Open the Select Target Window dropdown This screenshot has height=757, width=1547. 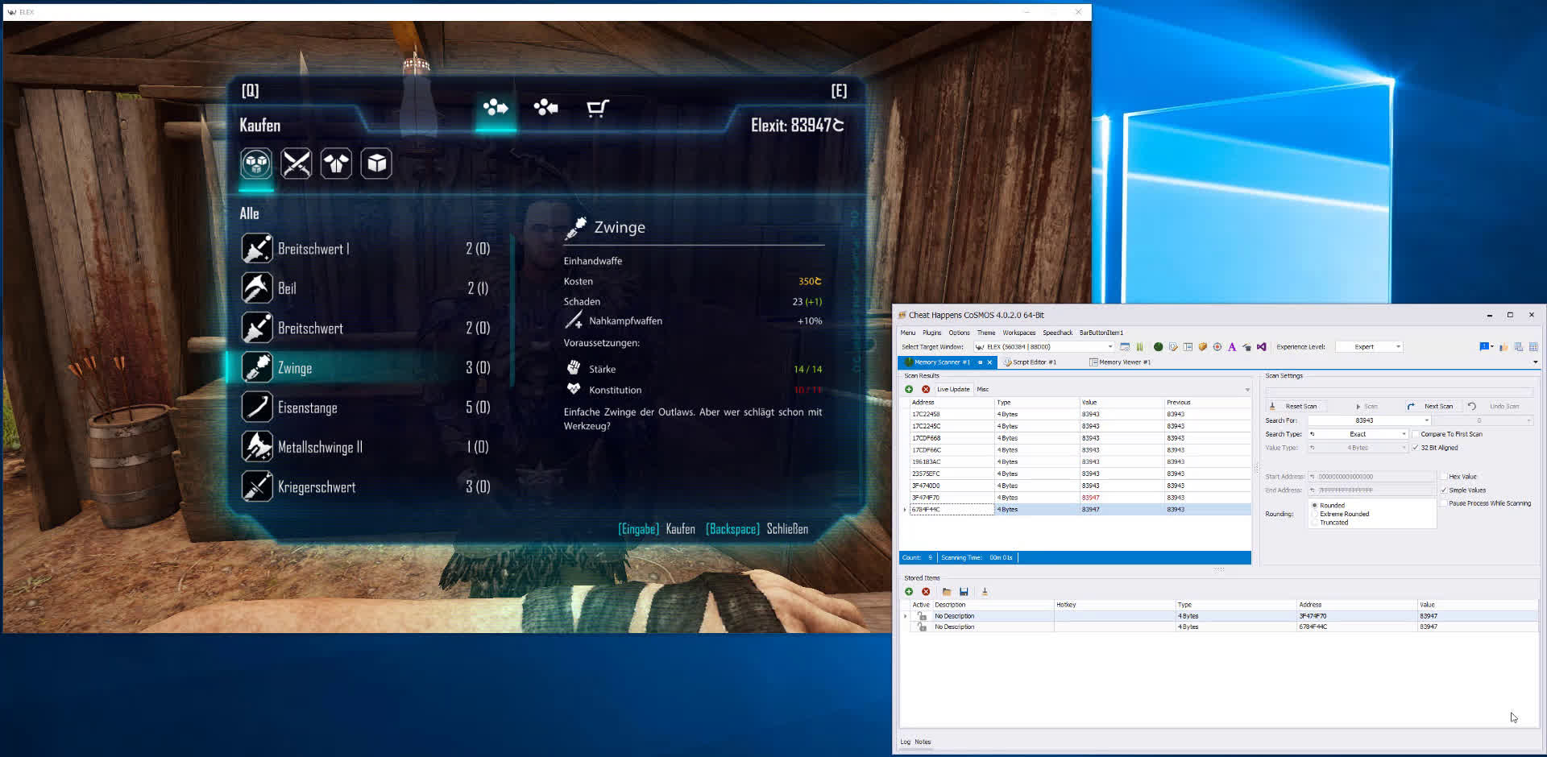tap(1043, 347)
